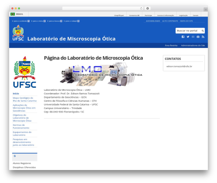217x183 pixels.
Task: Open 'Equipamentos do Laboratório' in the sidebar
Action: click(22, 134)
